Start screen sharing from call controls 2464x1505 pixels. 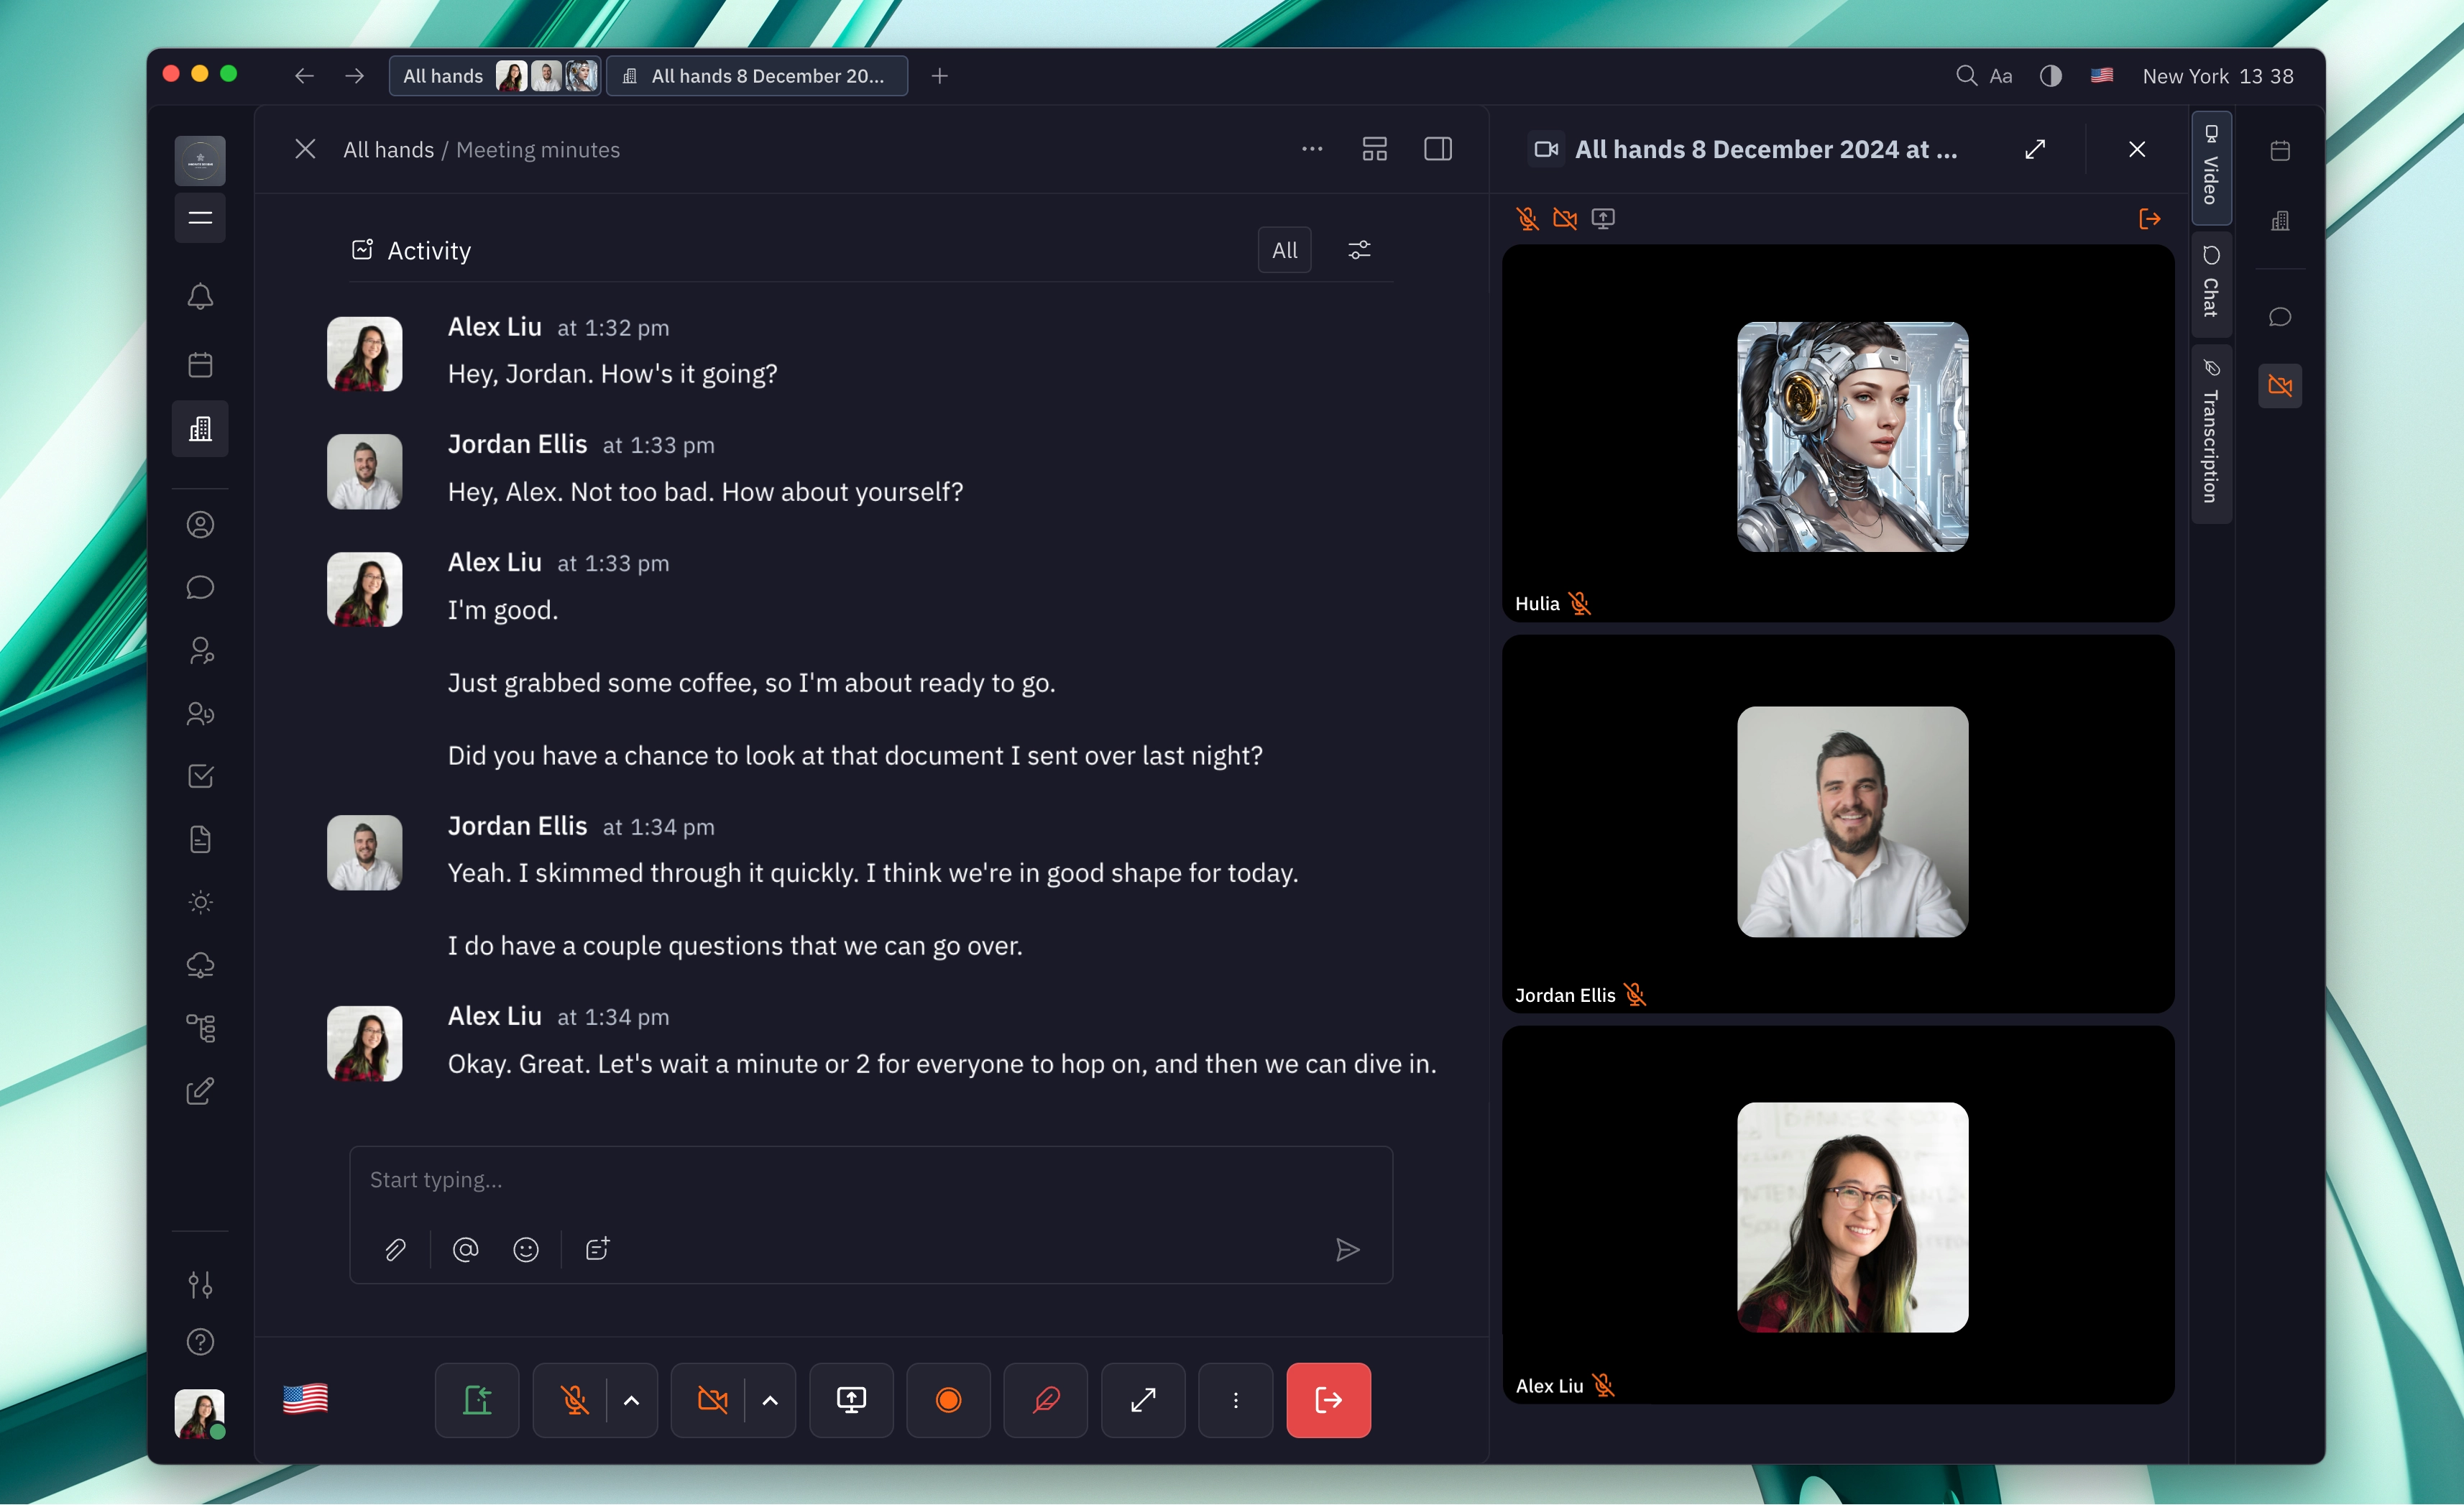click(x=850, y=1400)
